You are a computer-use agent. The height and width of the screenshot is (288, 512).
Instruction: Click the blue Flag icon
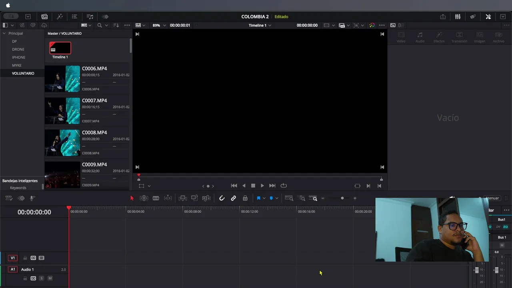[x=258, y=198]
